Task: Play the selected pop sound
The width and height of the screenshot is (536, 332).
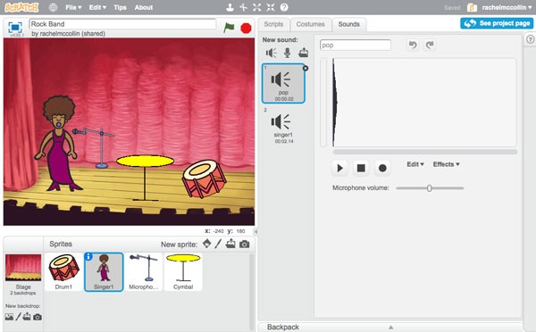Action: tap(339, 168)
